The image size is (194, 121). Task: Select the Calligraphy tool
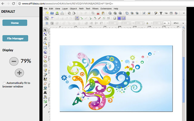45,79
